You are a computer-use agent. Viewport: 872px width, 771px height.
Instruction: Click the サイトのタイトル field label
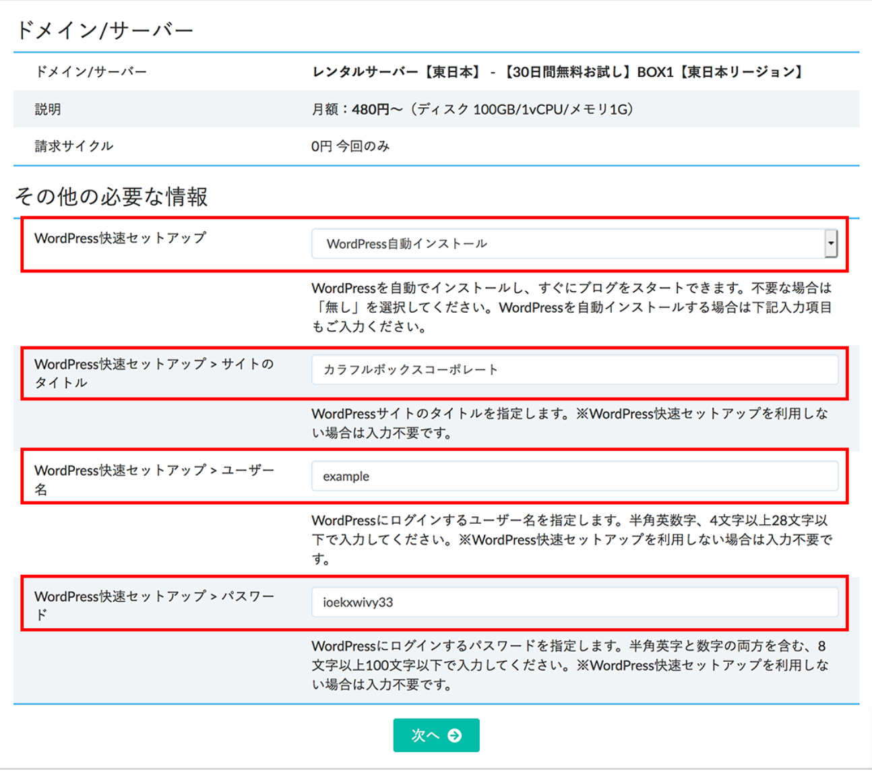coord(154,373)
